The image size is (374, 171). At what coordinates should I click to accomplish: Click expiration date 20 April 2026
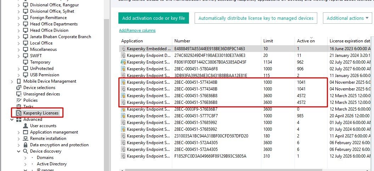coord(350,116)
